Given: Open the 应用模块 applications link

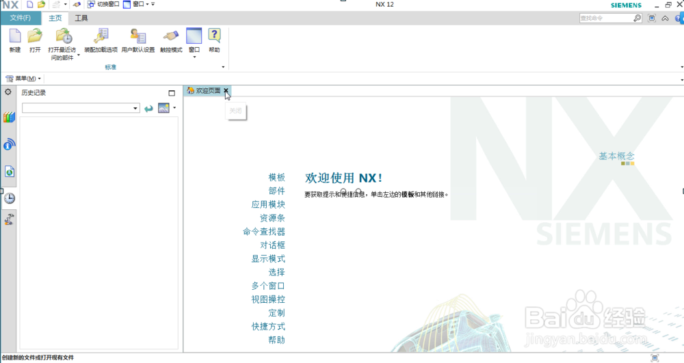Looking at the screenshot, I should tap(268, 204).
